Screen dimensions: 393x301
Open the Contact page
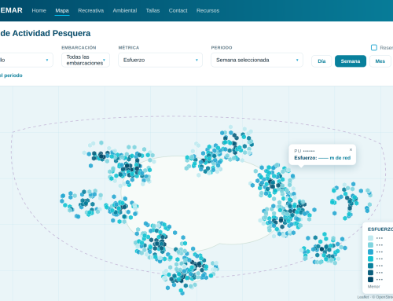(x=178, y=10)
